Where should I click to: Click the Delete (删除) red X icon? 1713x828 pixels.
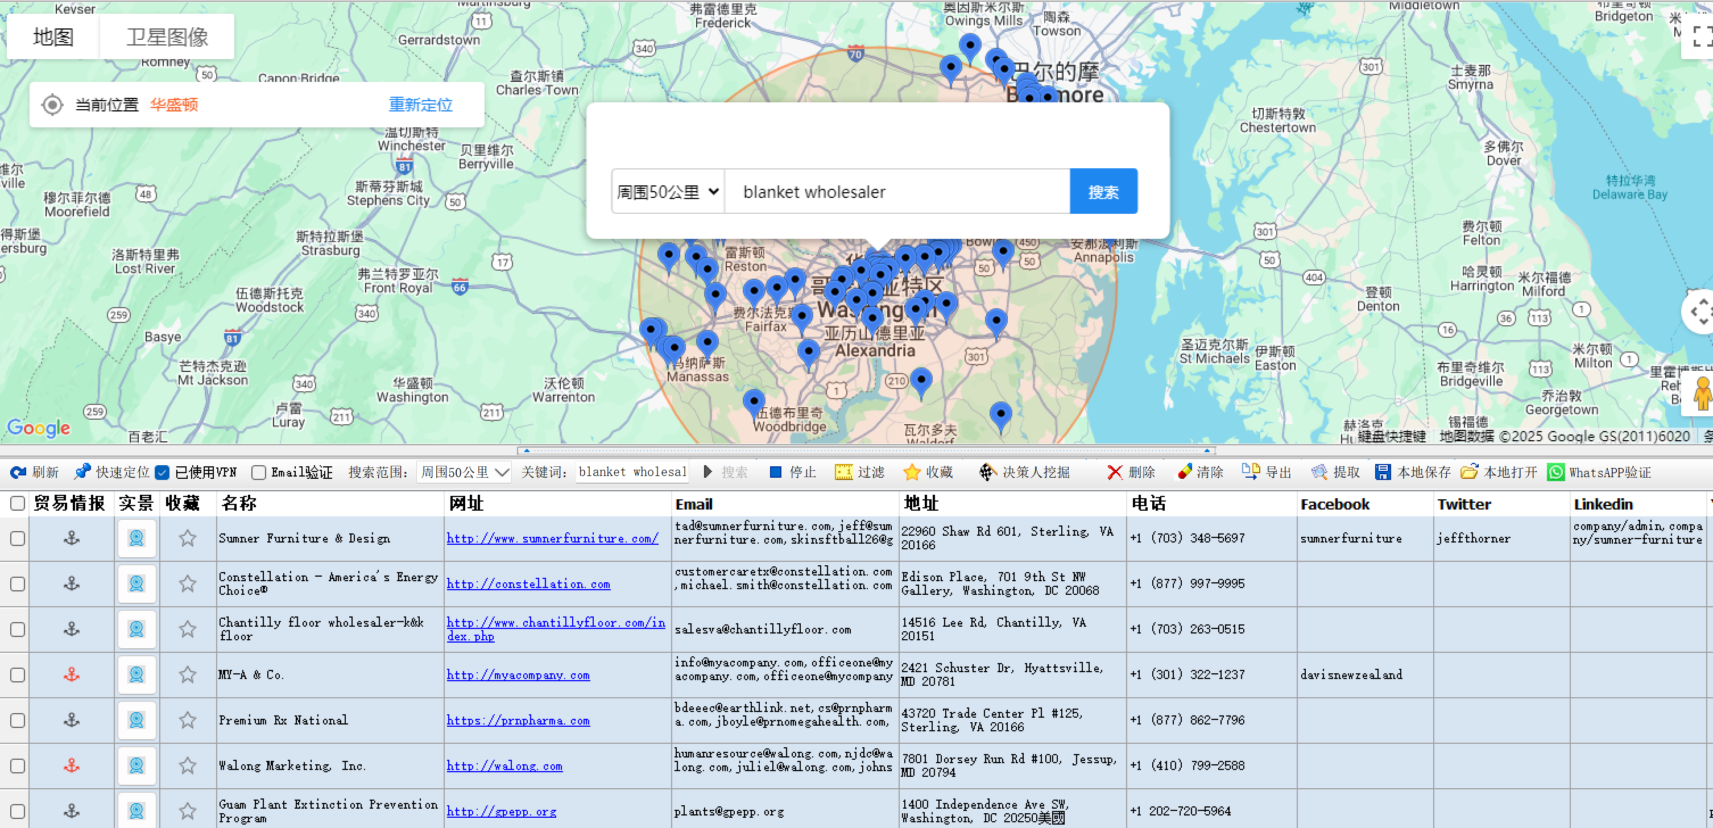(x=1115, y=472)
